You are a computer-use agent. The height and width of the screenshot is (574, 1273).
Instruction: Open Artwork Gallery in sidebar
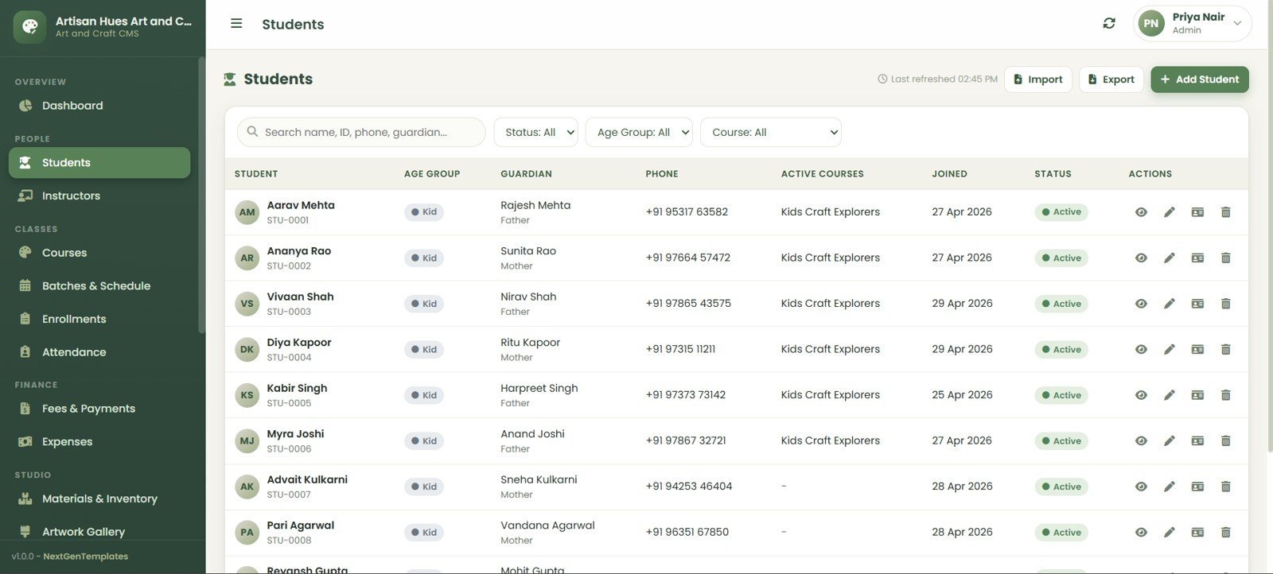pos(99,532)
